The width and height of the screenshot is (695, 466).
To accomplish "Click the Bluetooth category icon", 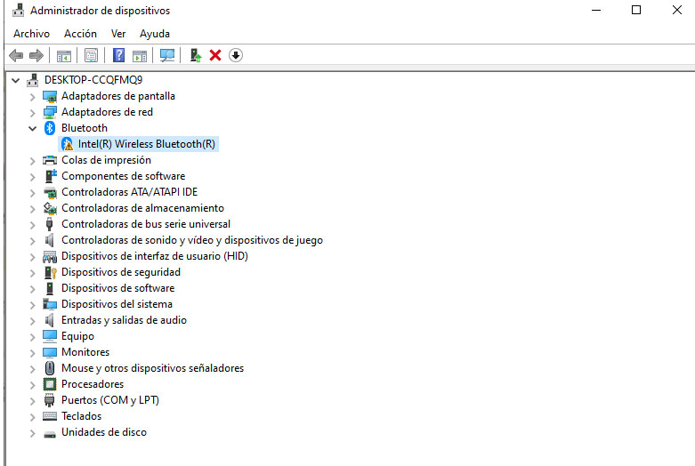I will click(x=50, y=128).
